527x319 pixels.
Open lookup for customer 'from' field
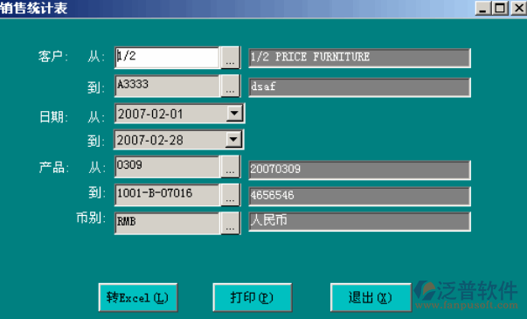(x=230, y=58)
